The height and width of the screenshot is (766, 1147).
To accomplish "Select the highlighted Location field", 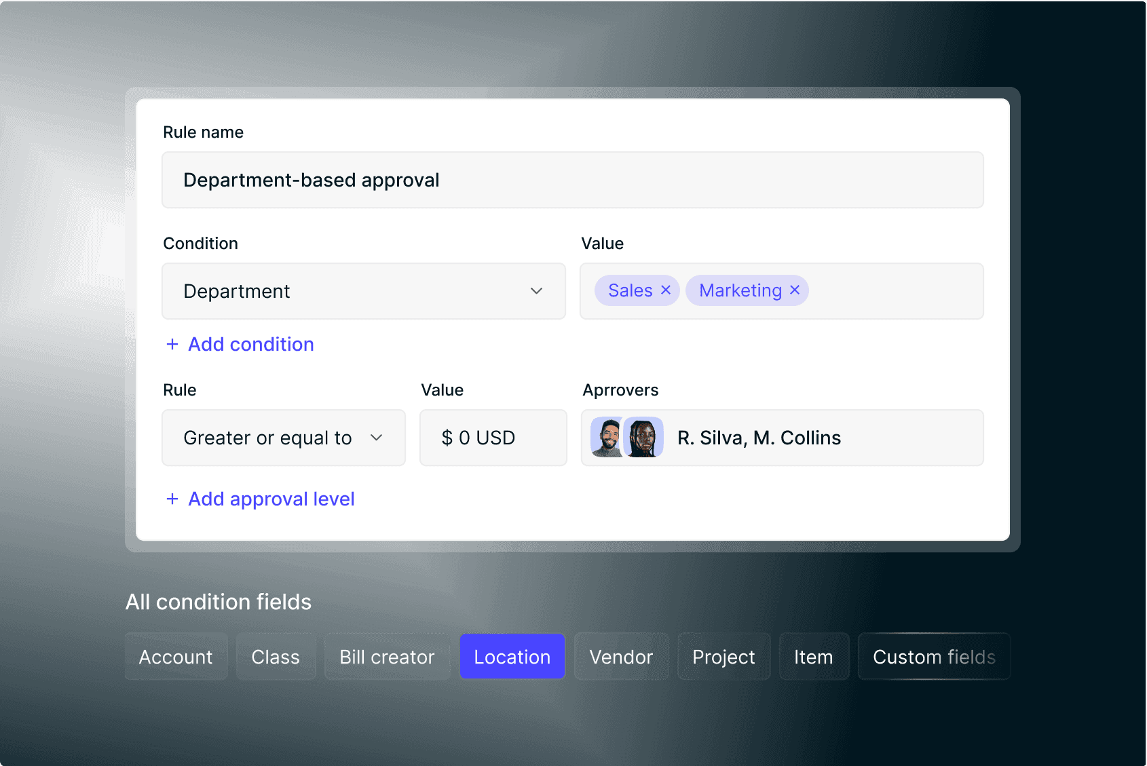I will click(x=512, y=657).
